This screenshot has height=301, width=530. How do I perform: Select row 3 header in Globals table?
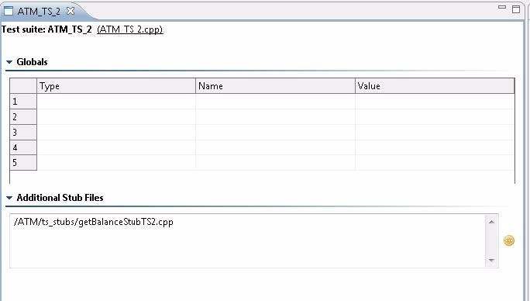[x=23, y=133]
